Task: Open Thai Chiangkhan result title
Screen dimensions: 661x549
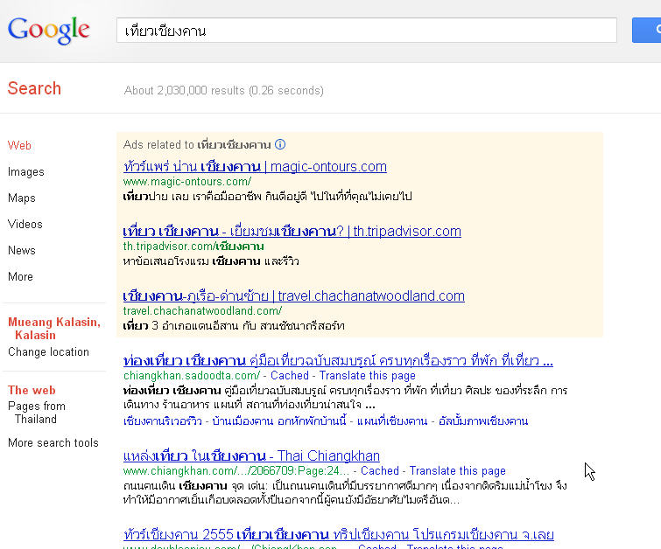Action: pos(251,456)
